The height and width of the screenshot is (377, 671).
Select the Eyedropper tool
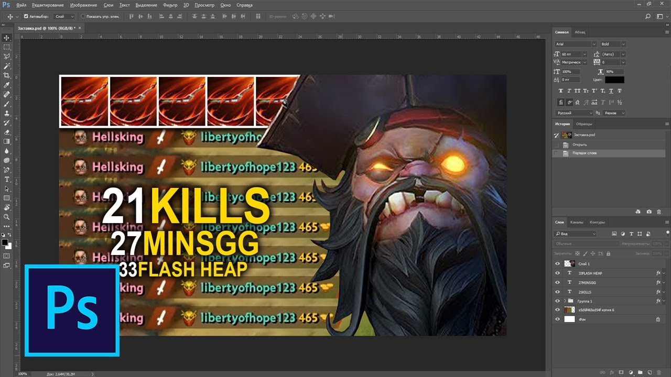tap(7, 85)
